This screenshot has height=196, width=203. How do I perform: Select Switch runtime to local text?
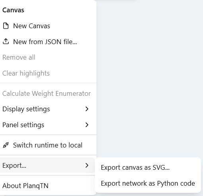[x=48, y=145]
